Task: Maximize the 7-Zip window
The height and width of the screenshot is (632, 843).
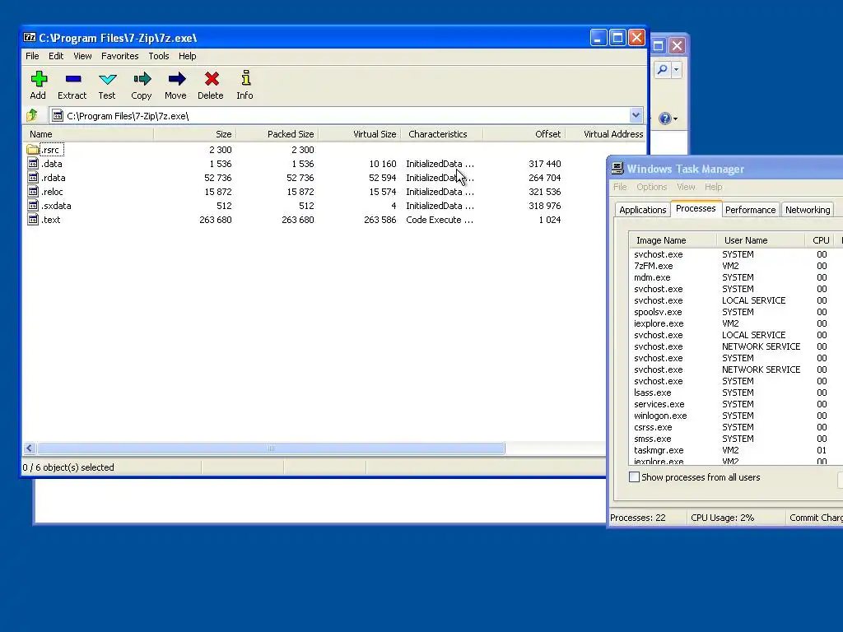Action: pyautogui.click(x=617, y=38)
